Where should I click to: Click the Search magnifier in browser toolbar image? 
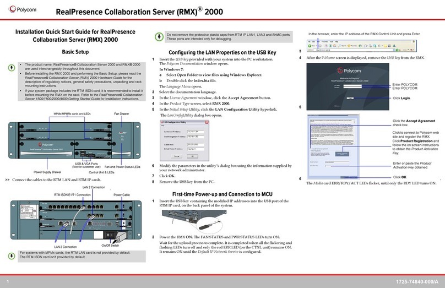(x=339, y=46)
